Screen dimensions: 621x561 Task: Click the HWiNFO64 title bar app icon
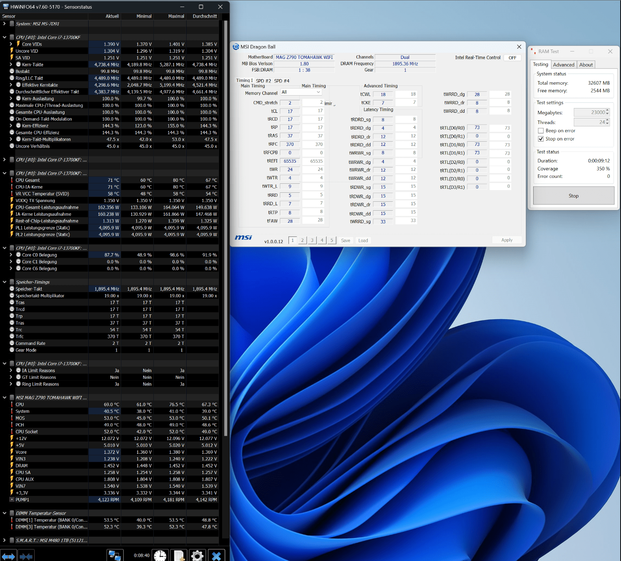(5, 7)
